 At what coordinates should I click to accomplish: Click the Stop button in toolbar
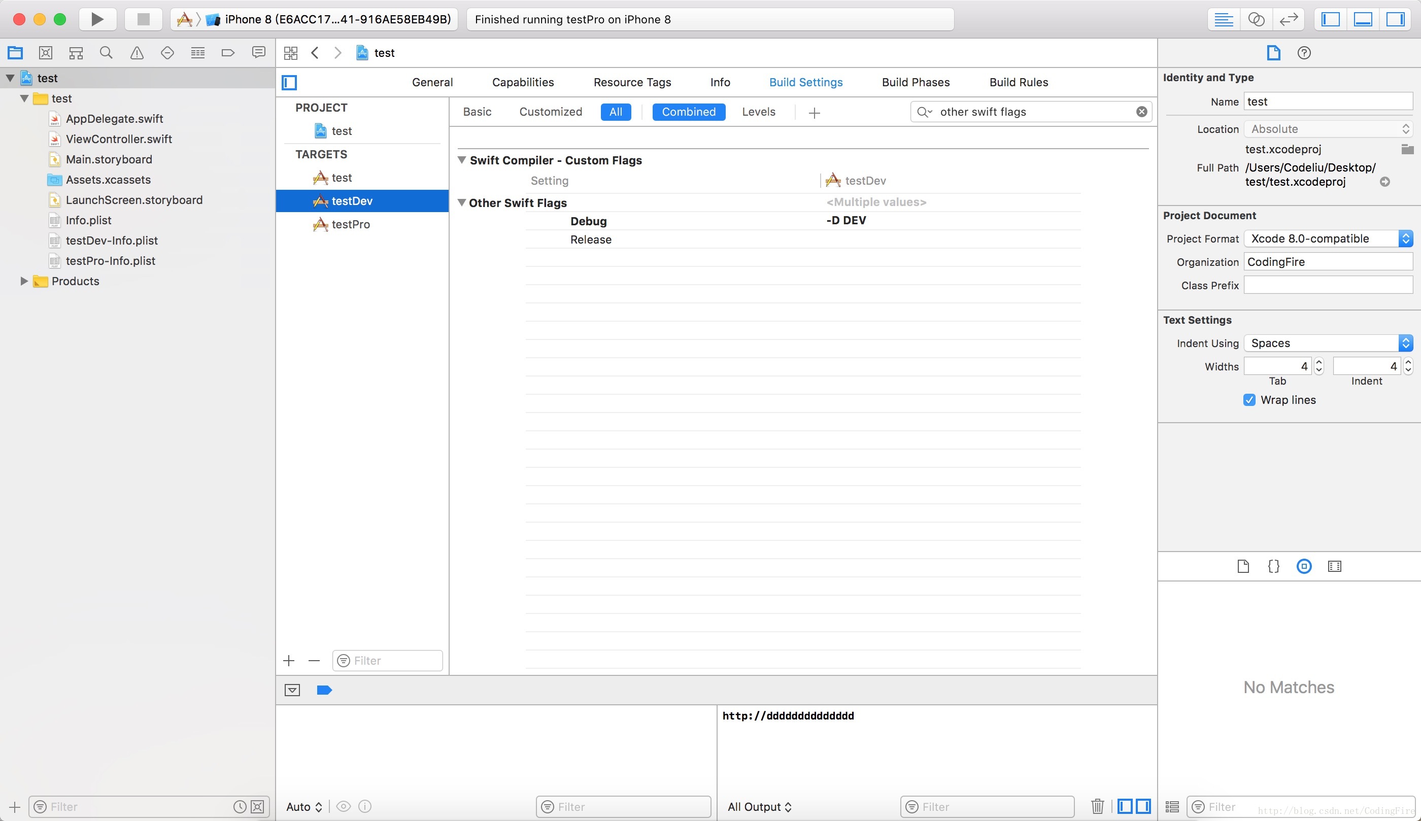click(x=143, y=19)
